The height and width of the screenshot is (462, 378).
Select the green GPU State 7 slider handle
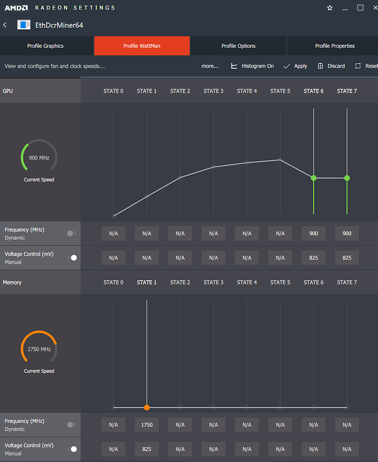pos(347,178)
